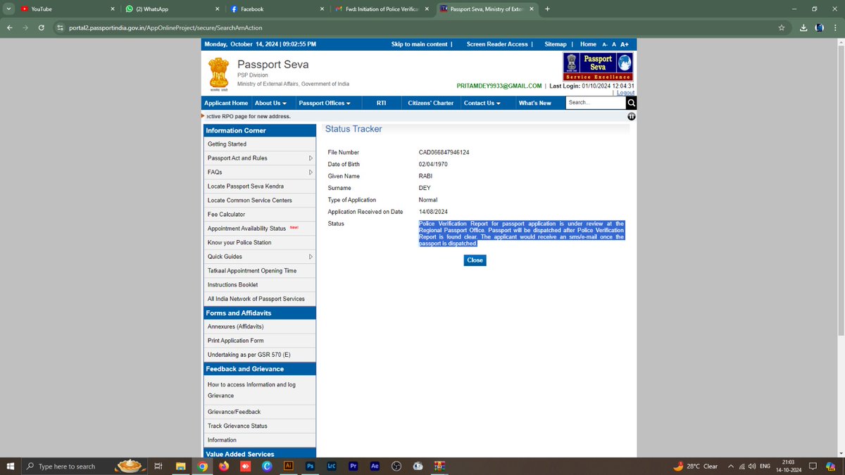The height and width of the screenshot is (475, 845).
Task: Open File Explorer from the taskbar
Action: (180, 466)
